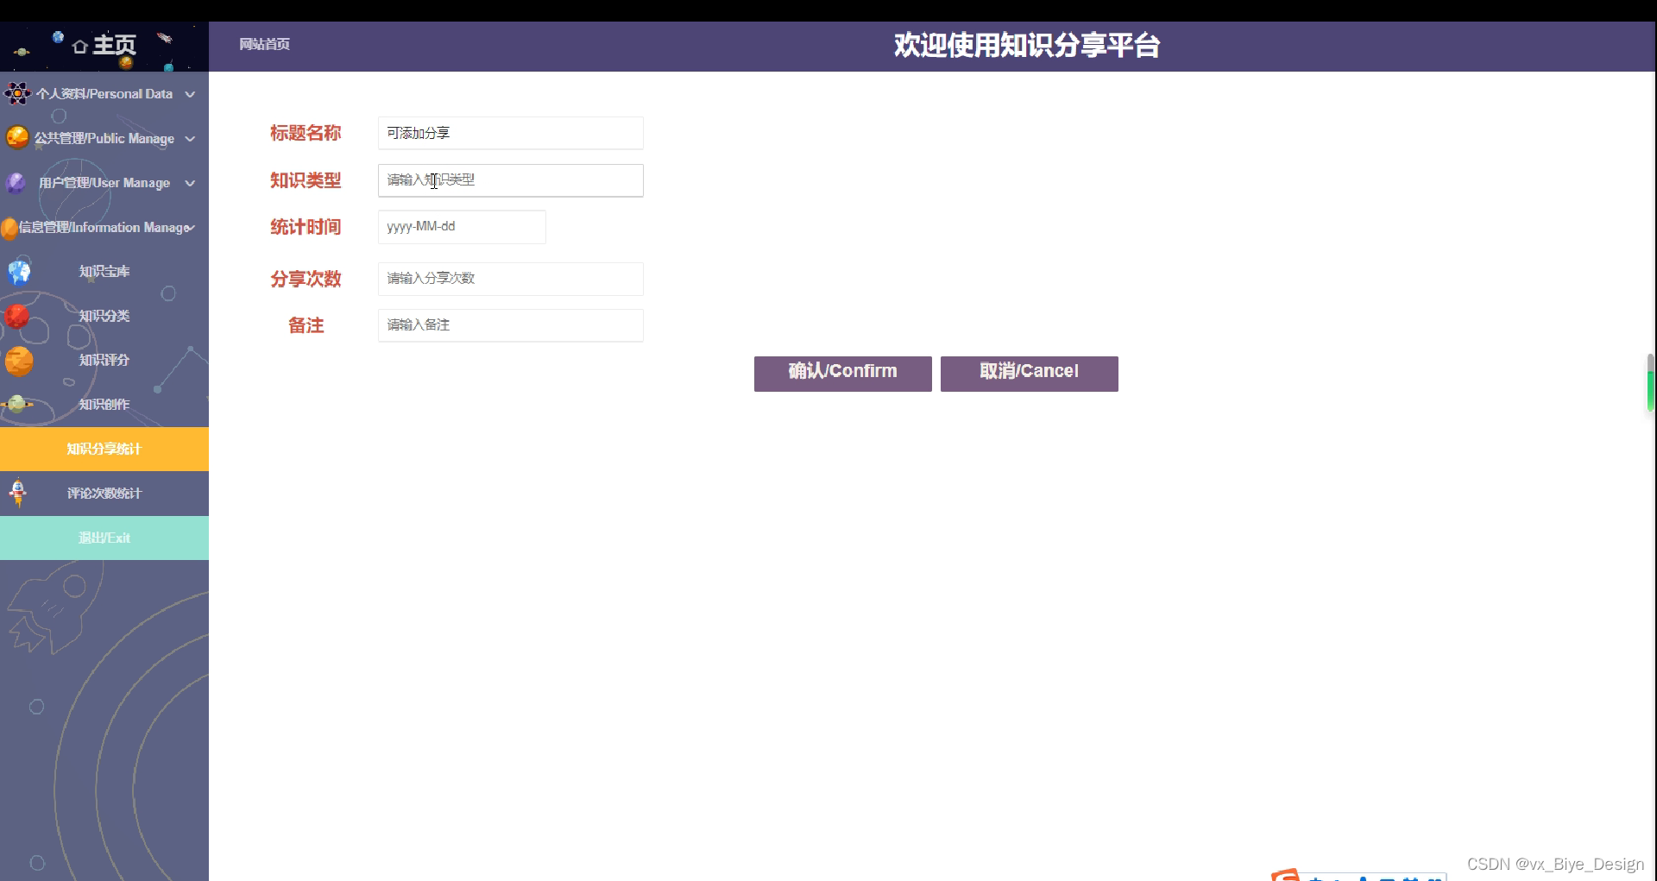Viewport: 1657px width, 881px height.
Task: Open 评论次数统计 in the sidebar
Action: 104,494
